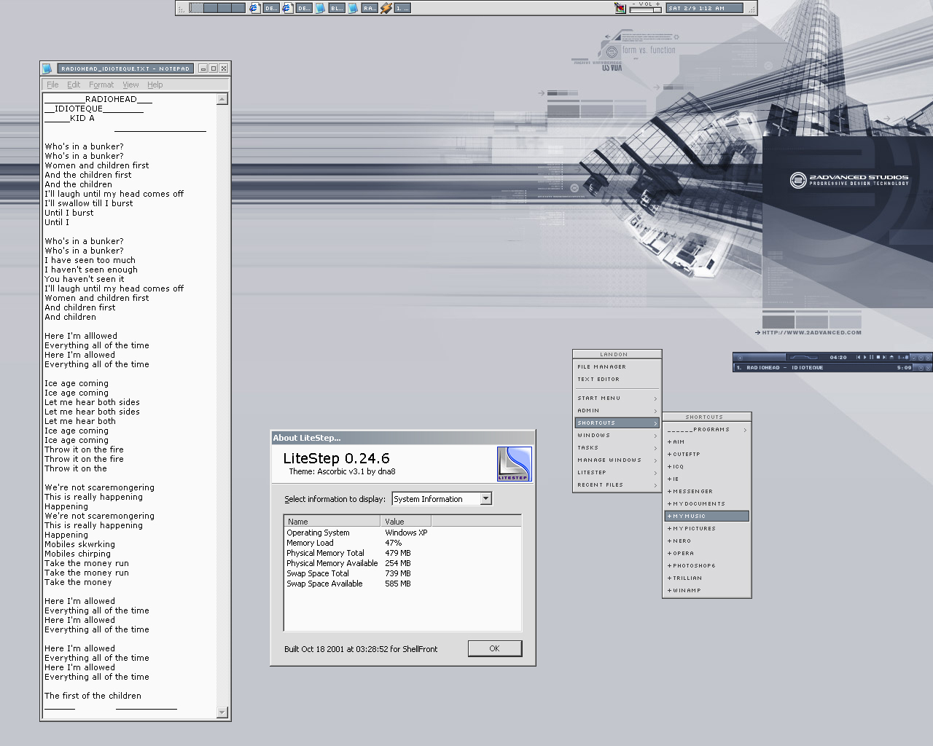The height and width of the screenshot is (746, 933).
Task: Launch Messenger from Shortcuts menu
Action: pyautogui.click(x=707, y=492)
